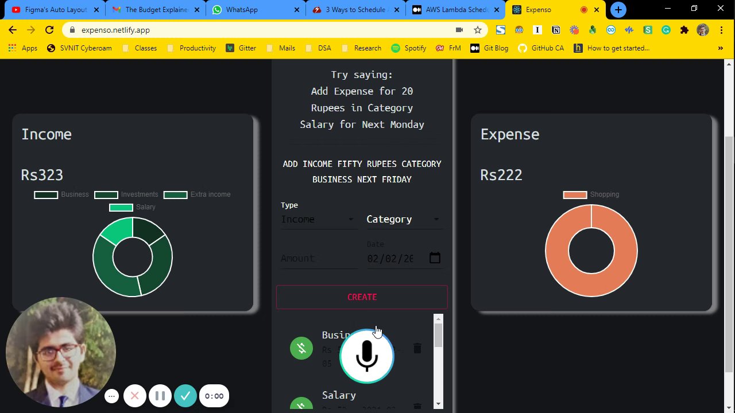This screenshot has width=735, height=413.
Task: Click the webcam bubble thumbnail
Action: [61, 352]
